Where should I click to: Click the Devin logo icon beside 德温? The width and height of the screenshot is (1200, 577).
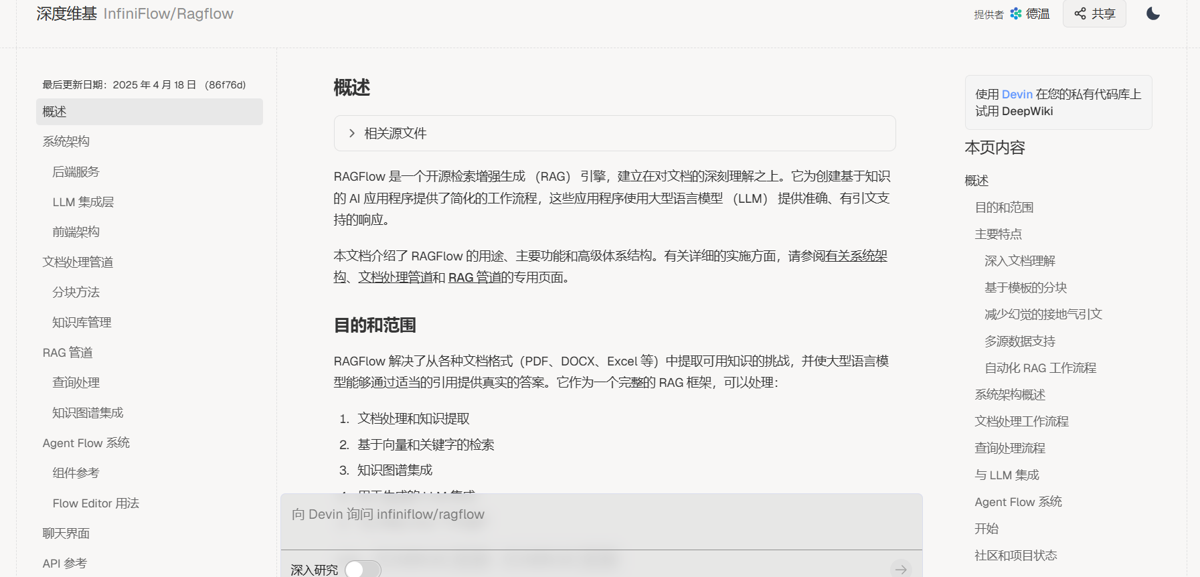1016,13
